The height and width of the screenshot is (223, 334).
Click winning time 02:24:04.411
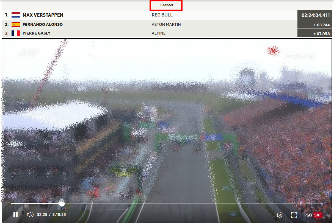point(316,15)
